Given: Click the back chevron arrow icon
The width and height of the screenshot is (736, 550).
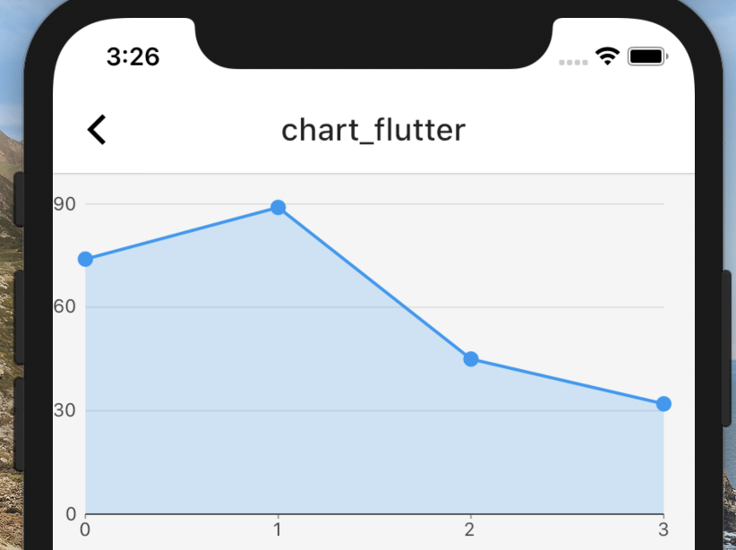Looking at the screenshot, I should coord(97,129).
